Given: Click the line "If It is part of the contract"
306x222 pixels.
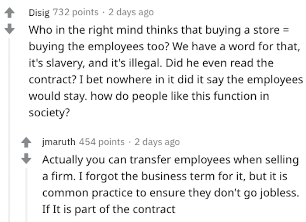Looking at the screenshot, I should pos(108,208).
